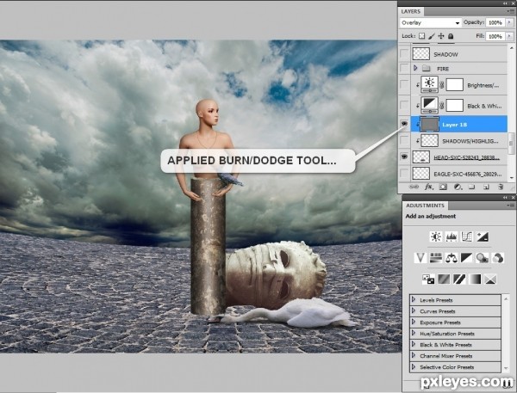Expand Levels Presets
This screenshot has height=393, width=517.
point(414,299)
